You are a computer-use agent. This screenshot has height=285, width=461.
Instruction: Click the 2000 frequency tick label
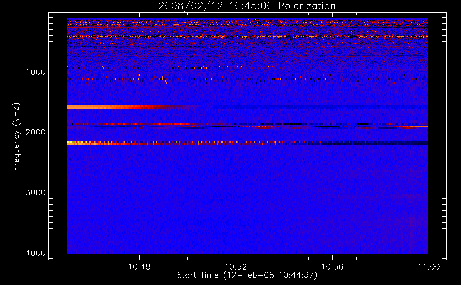(x=36, y=132)
